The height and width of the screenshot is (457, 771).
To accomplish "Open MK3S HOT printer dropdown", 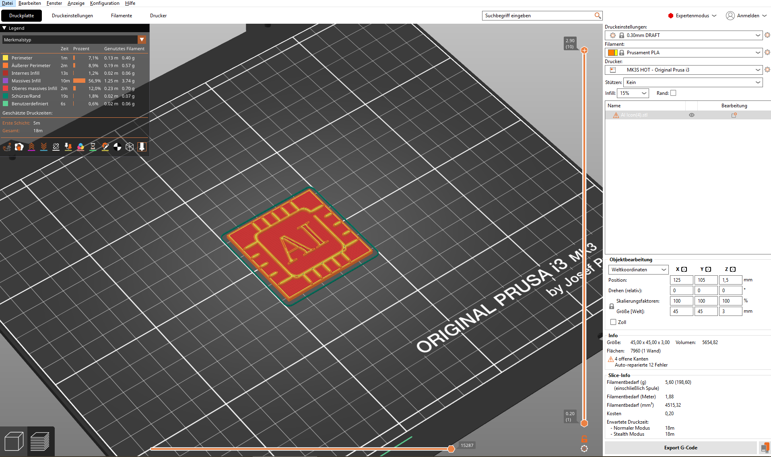I will click(684, 70).
